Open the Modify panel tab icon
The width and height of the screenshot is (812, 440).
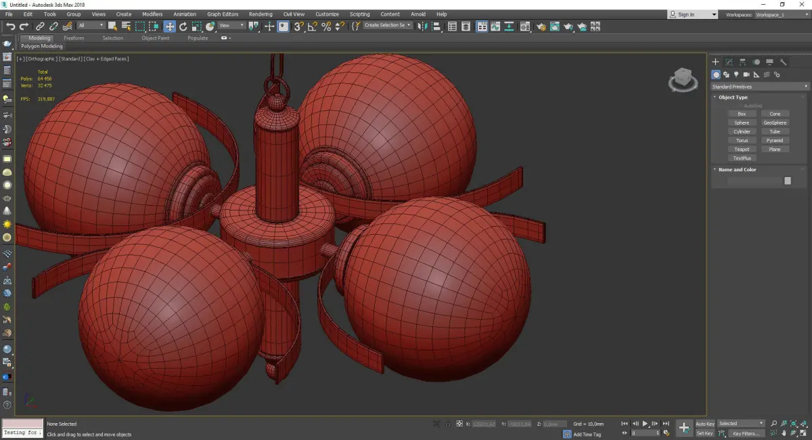(x=729, y=62)
